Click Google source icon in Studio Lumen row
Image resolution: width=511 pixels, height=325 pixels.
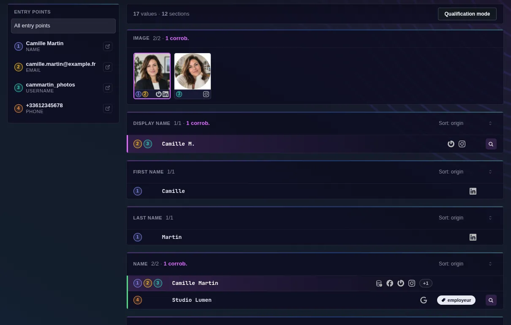[x=424, y=300]
